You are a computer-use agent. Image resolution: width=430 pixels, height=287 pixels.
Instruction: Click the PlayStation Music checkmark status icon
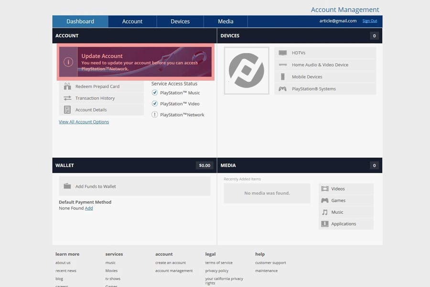tap(155, 92)
